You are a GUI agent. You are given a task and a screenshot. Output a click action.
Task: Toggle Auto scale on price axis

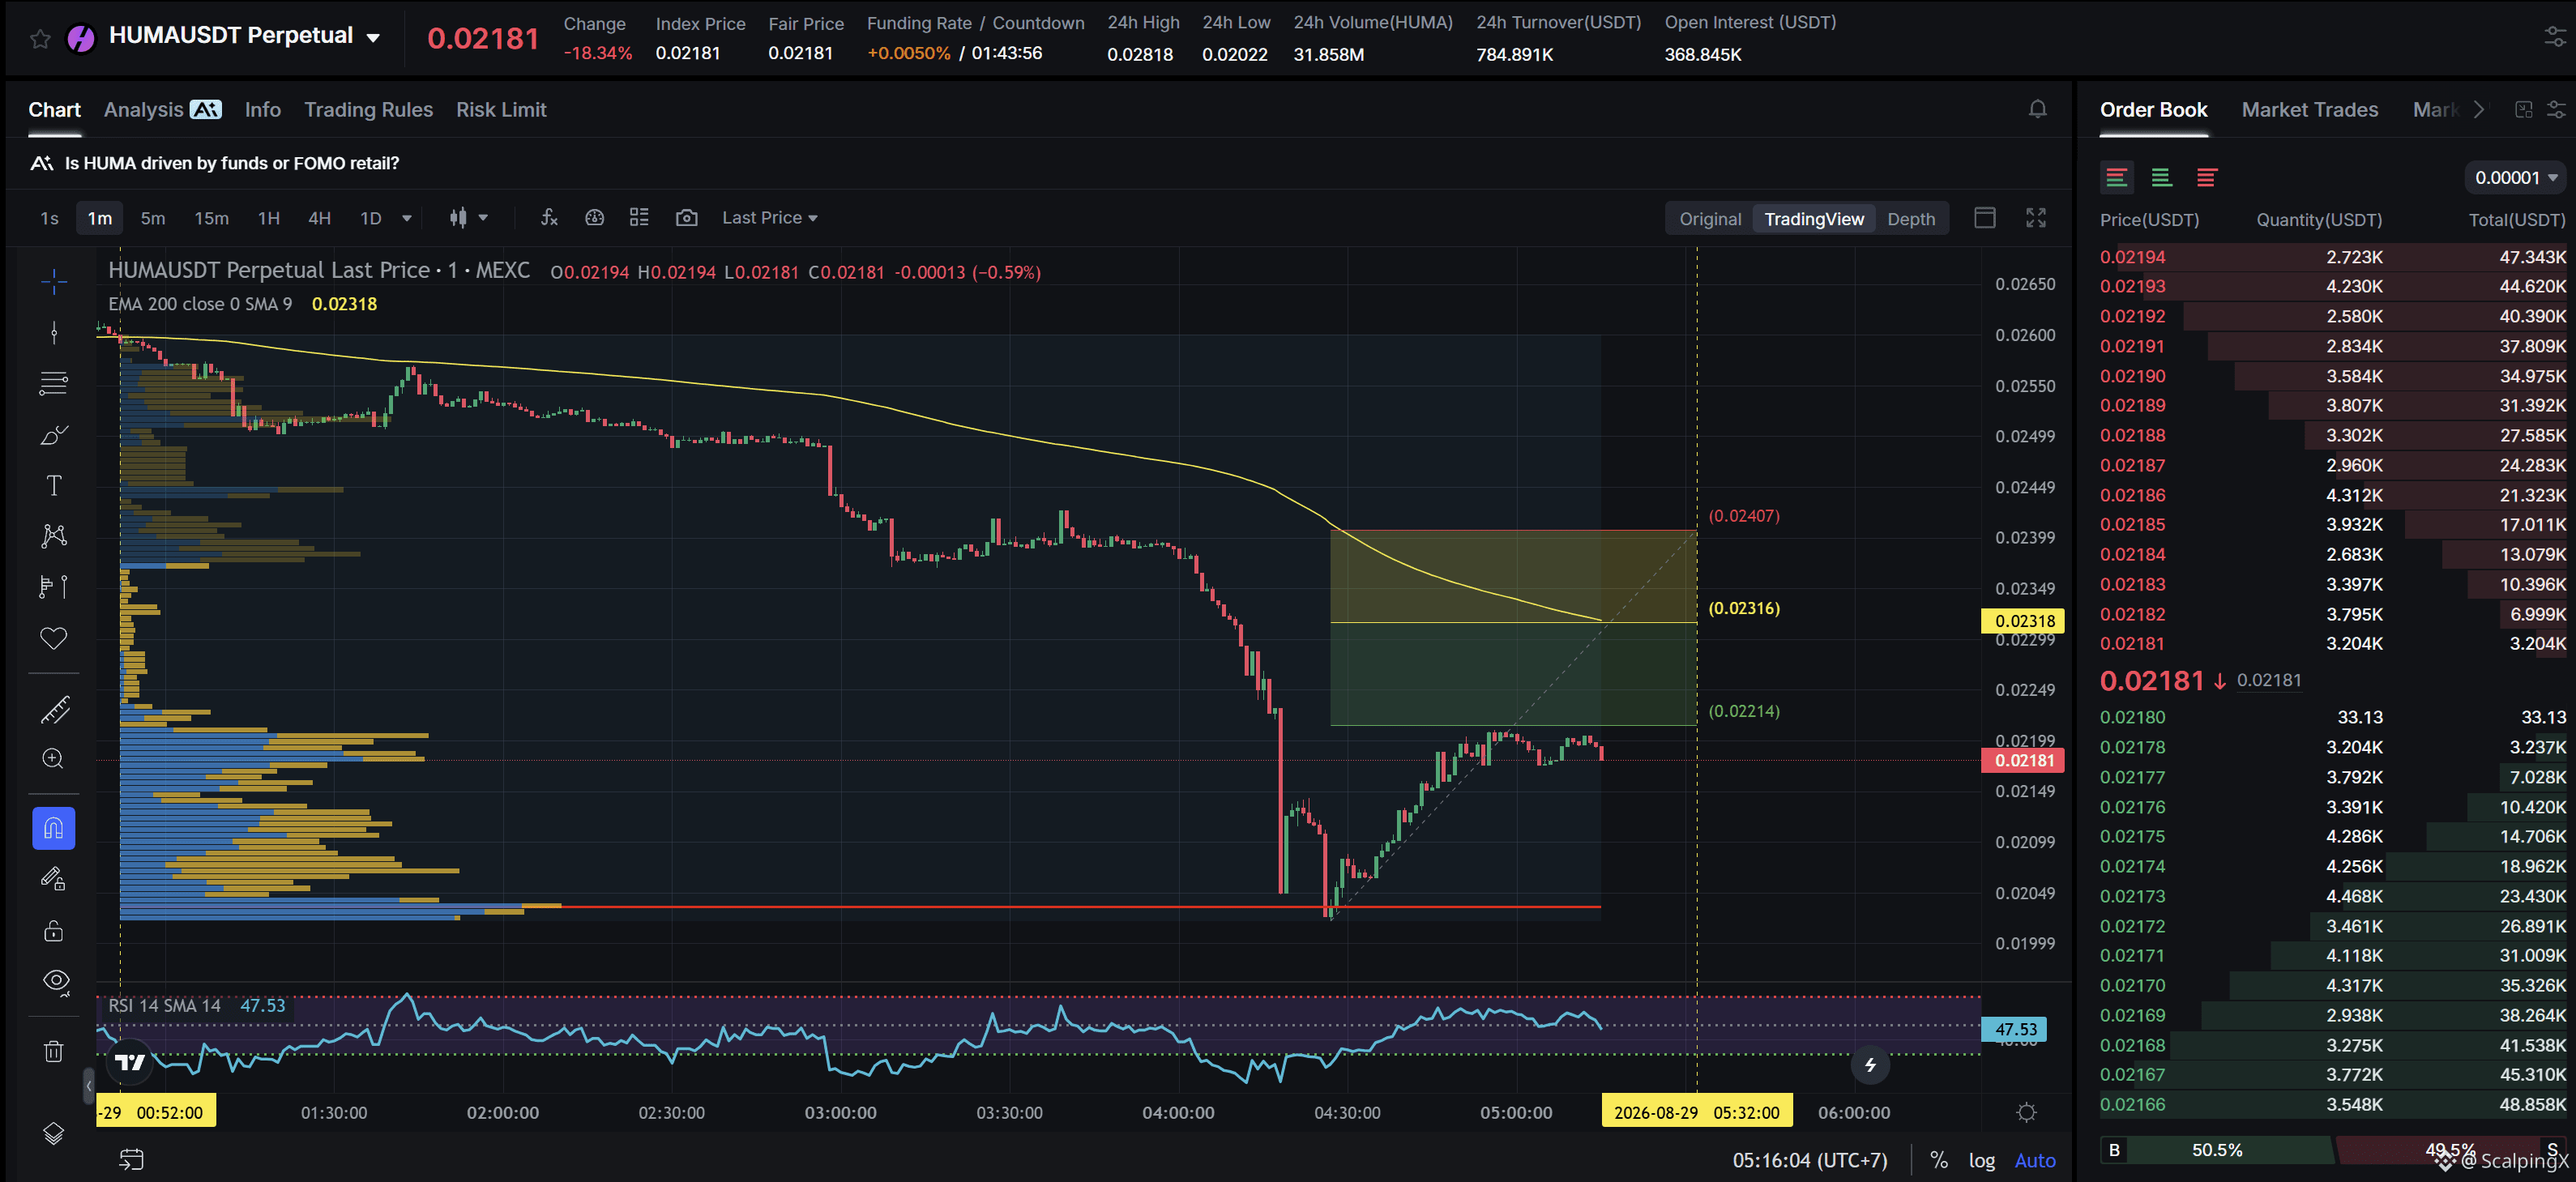point(2035,1160)
